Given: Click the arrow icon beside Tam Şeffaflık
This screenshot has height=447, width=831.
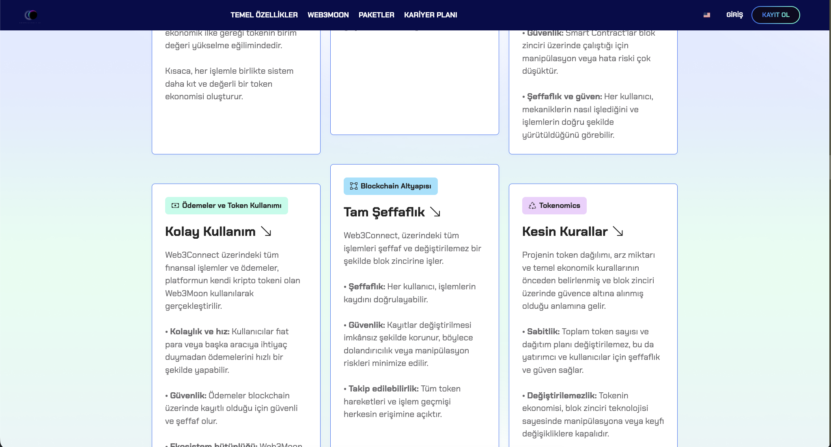Looking at the screenshot, I should tap(435, 212).
